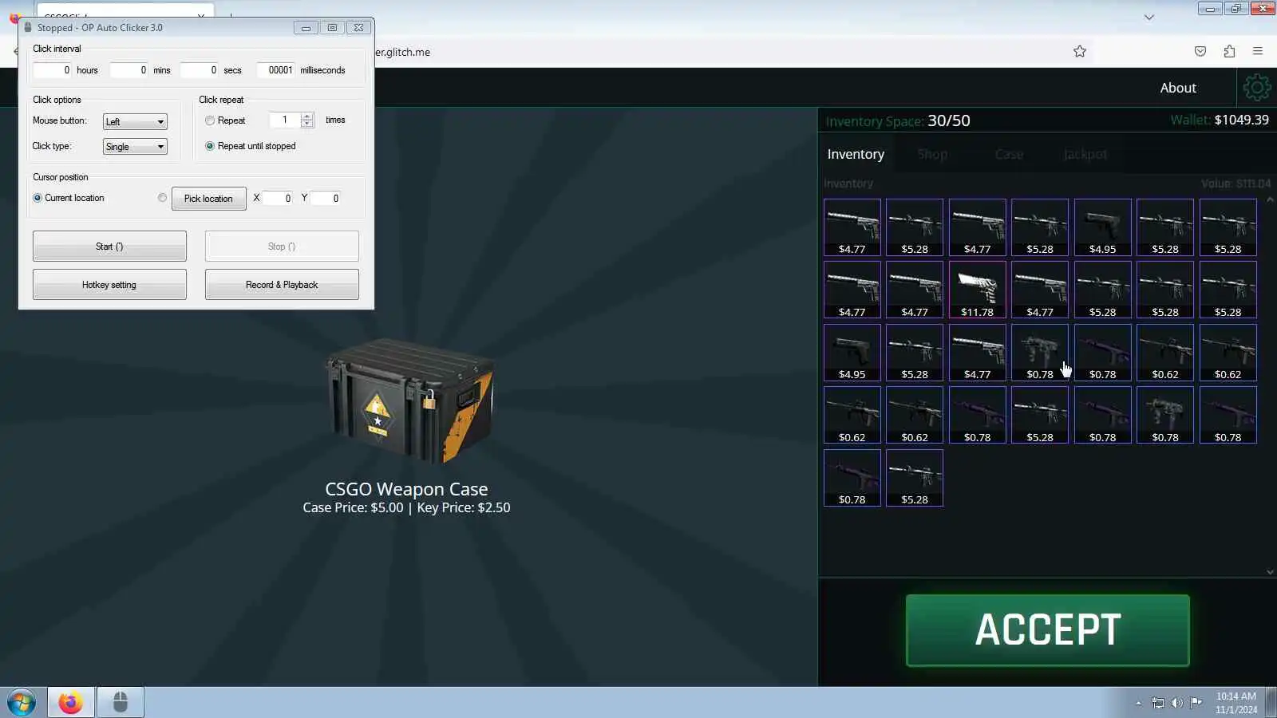Click the X coordinate field
The height and width of the screenshot is (718, 1277).
[279, 199]
